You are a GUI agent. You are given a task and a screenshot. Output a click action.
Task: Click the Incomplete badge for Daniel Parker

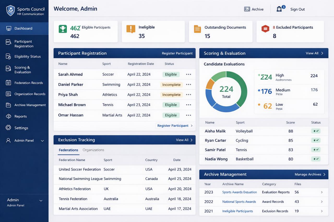click(x=171, y=85)
